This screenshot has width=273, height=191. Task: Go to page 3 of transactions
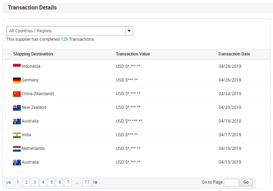[34, 182]
